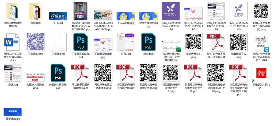The image size is (274, 126).
Task: Select the 新型冠状病毒肺炎预防手册.pdf file
Action: (126, 73)
